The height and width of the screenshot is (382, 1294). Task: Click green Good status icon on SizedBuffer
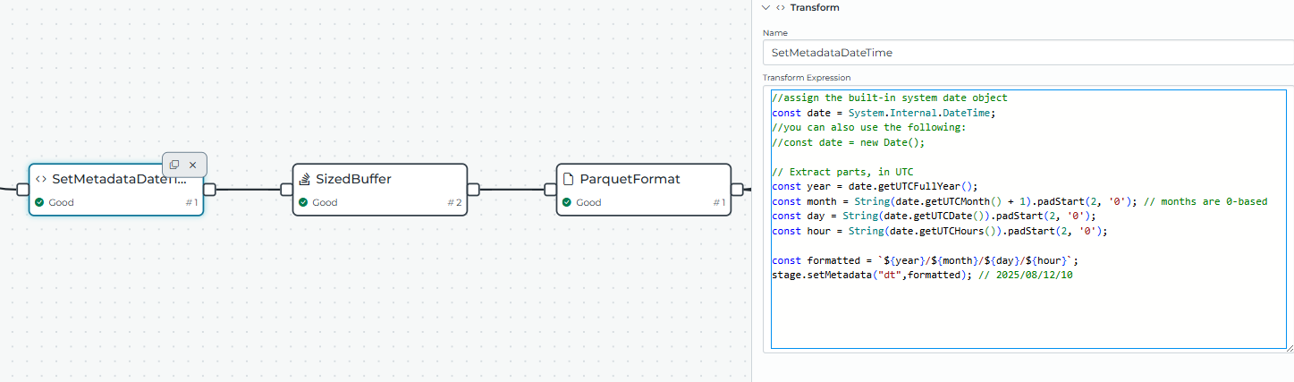tap(303, 202)
